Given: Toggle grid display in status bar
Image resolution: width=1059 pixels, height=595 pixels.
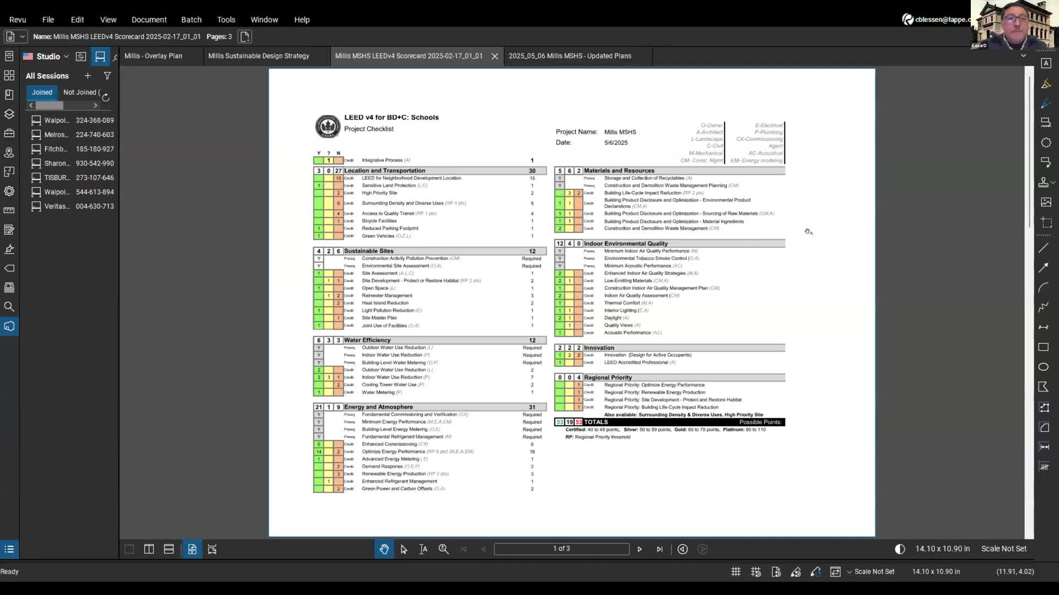Looking at the screenshot, I should coord(736,572).
